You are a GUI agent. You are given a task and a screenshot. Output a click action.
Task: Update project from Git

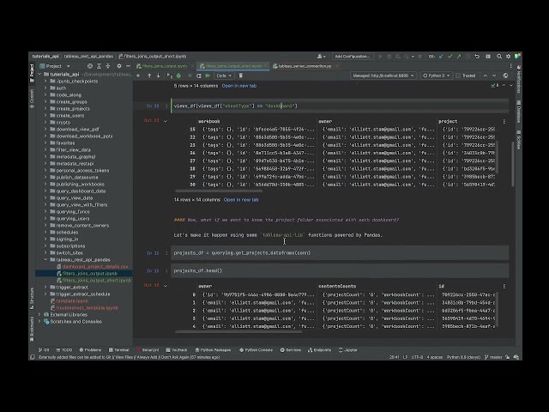pos(441,57)
